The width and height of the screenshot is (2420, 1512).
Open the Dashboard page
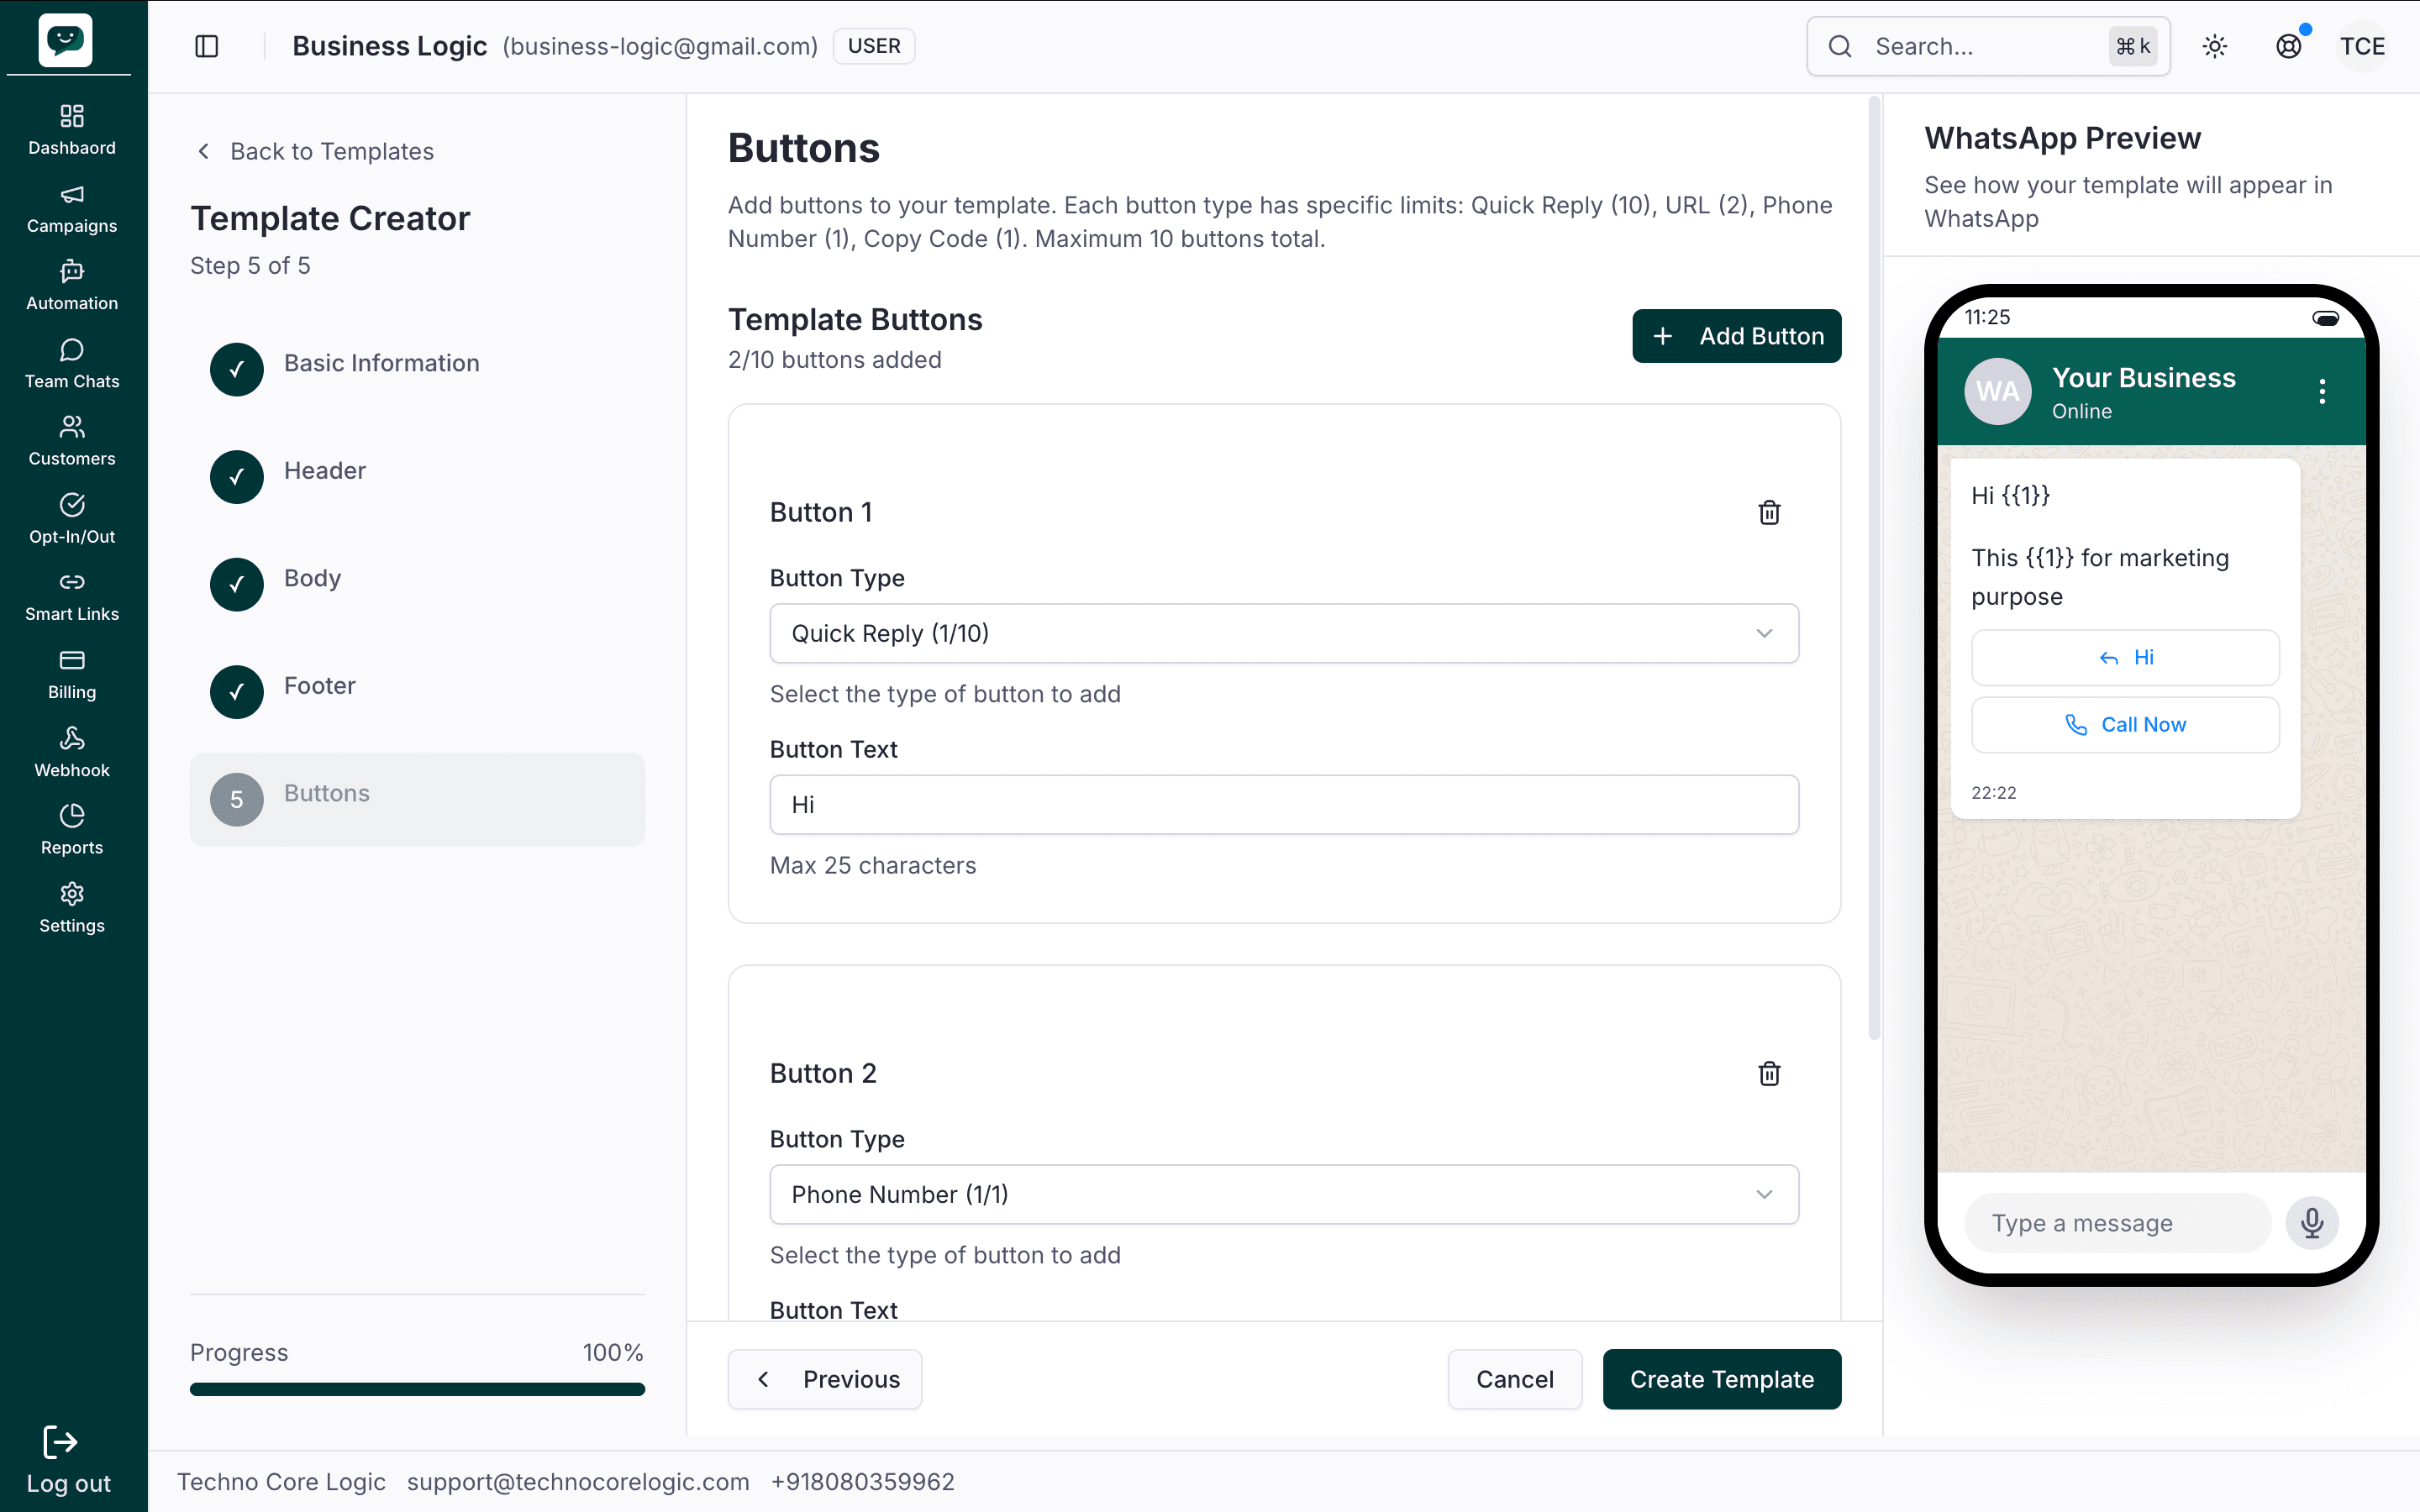tap(72, 130)
